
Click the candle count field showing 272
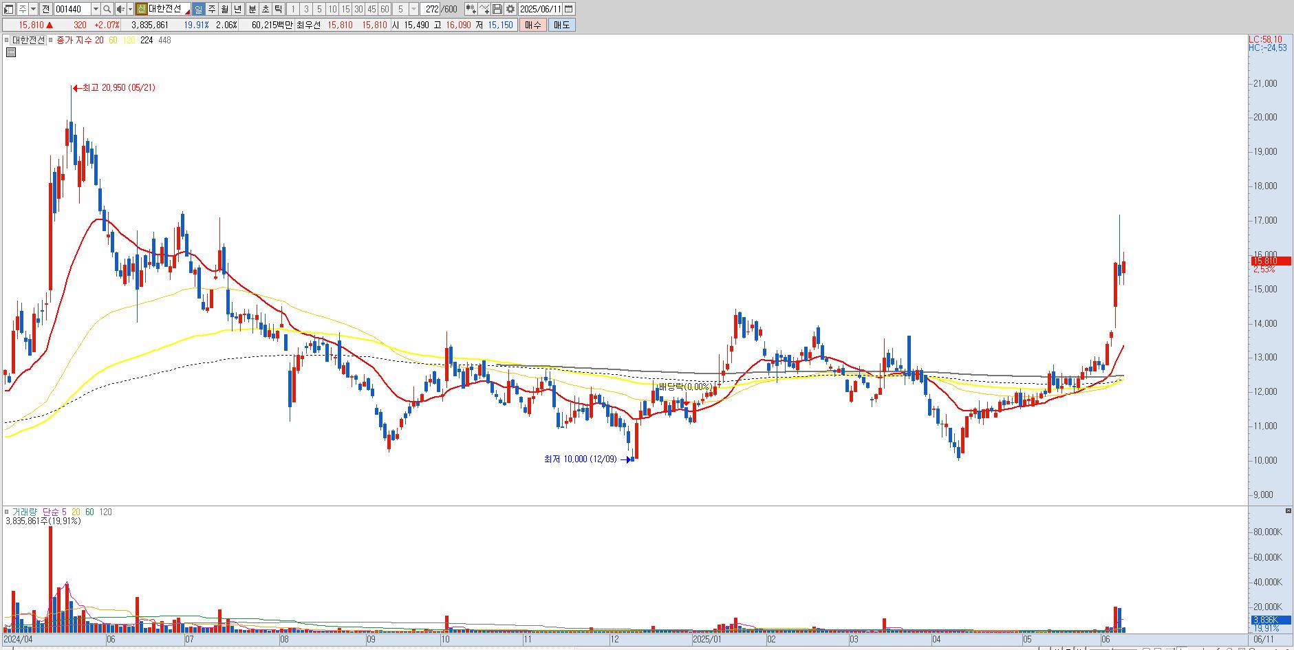click(431, 9)
